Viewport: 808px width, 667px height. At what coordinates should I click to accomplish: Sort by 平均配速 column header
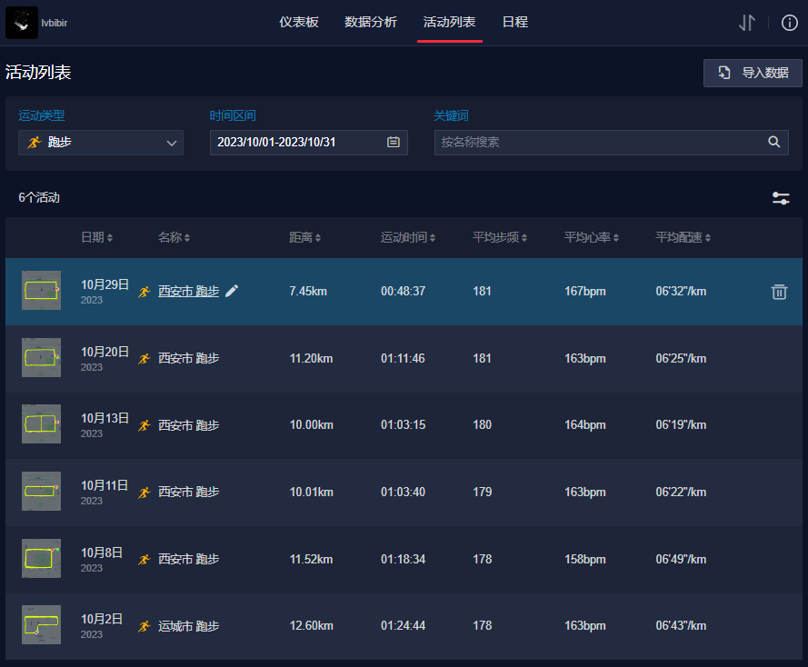(x=683, y=238)
